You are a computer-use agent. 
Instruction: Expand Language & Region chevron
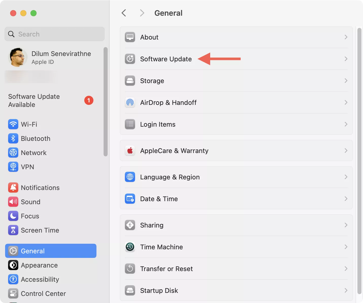[346, 177]
